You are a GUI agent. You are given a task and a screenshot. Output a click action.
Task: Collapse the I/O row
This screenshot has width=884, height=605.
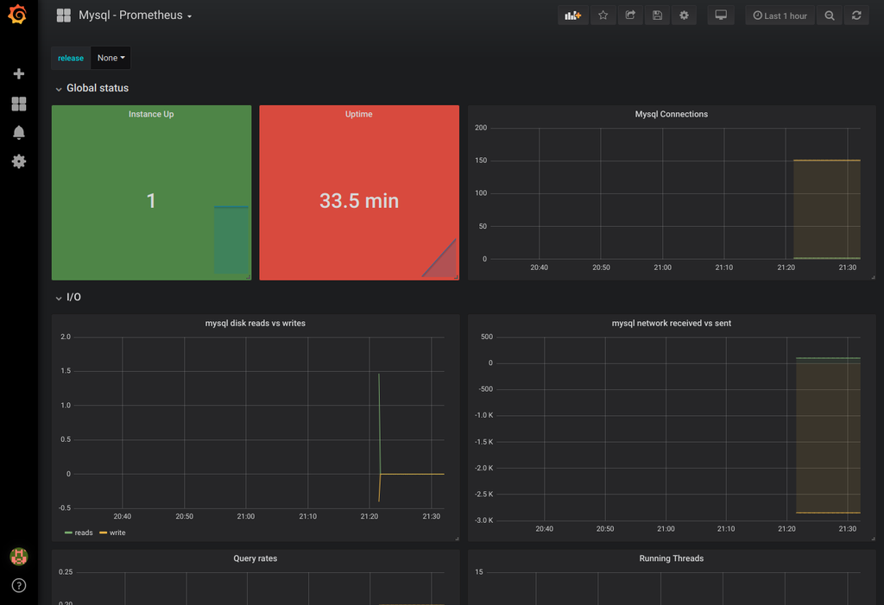coord(59,298)
